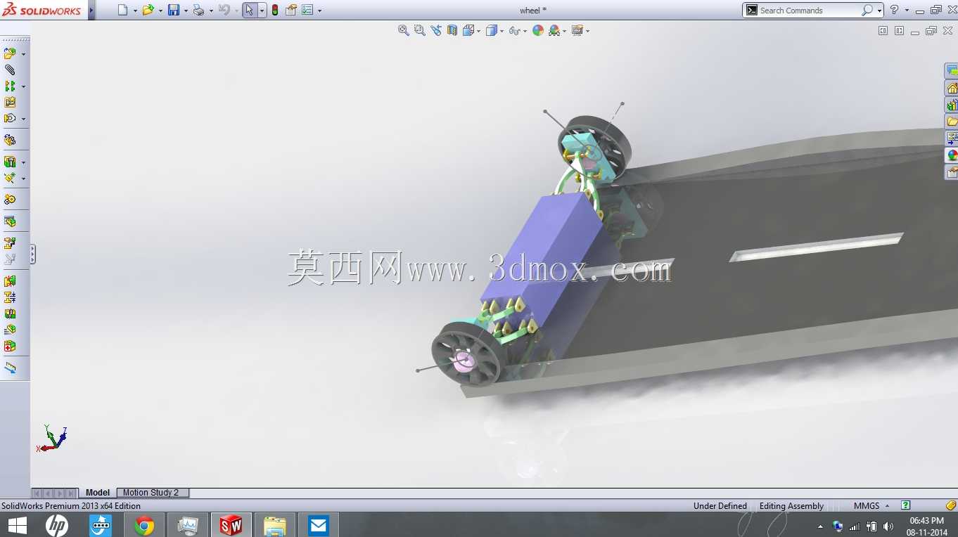Viewport: 958px width, 537px height.
Task: Click the Mate paperclip icon
Action: tap(10, 70)
